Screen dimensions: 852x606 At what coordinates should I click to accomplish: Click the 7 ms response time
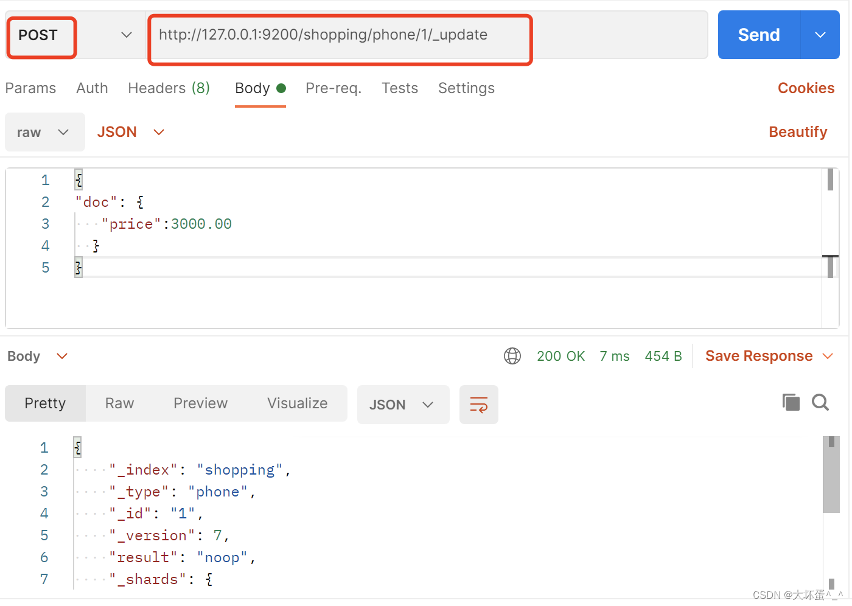click(x=615, y=356)
